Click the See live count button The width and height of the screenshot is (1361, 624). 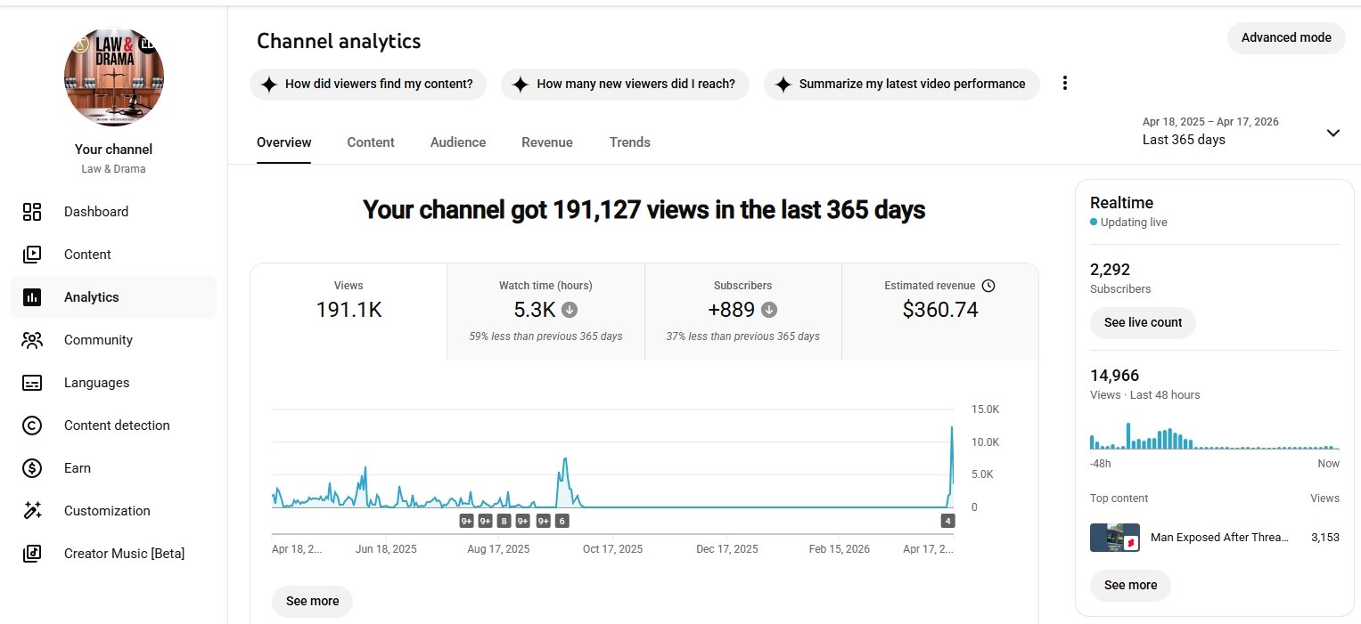point(1143,322)
